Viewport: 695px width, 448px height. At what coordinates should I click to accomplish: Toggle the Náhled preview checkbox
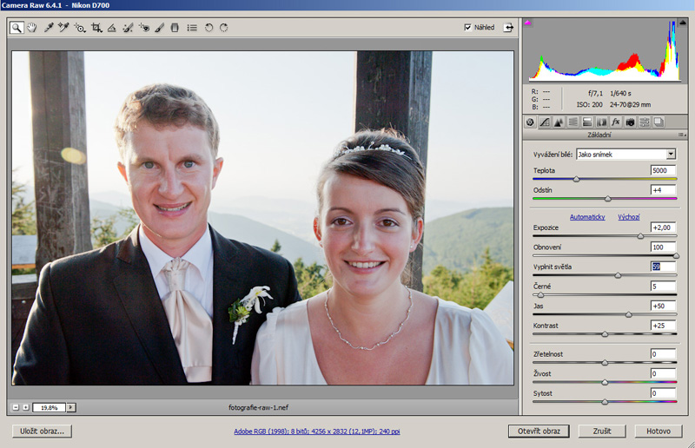click(468, 28)
